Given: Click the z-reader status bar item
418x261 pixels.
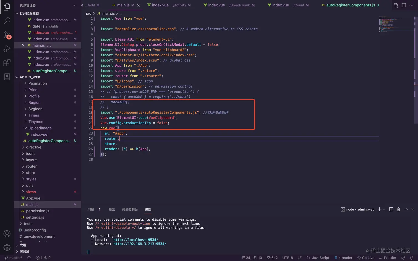Looking at the screenshot, I should coord(343,258).
